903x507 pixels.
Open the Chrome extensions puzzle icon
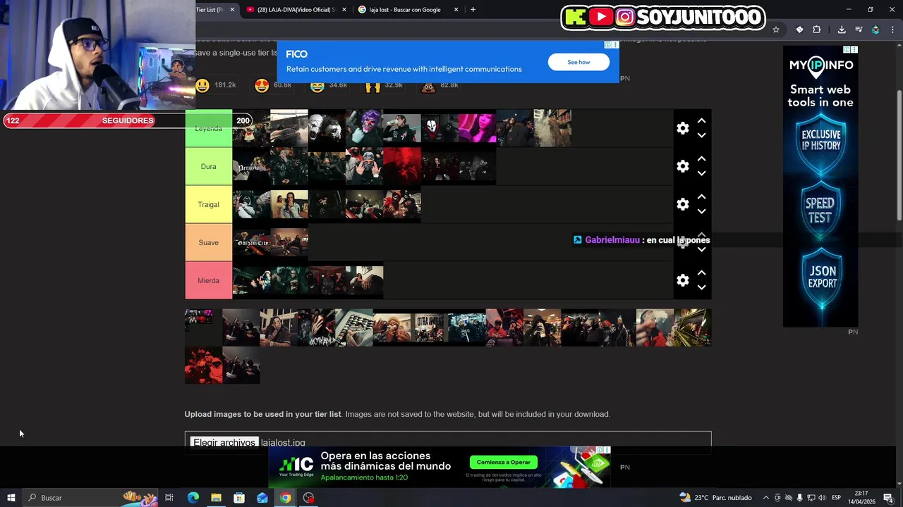pyautogui.click(x=817, y=30)
